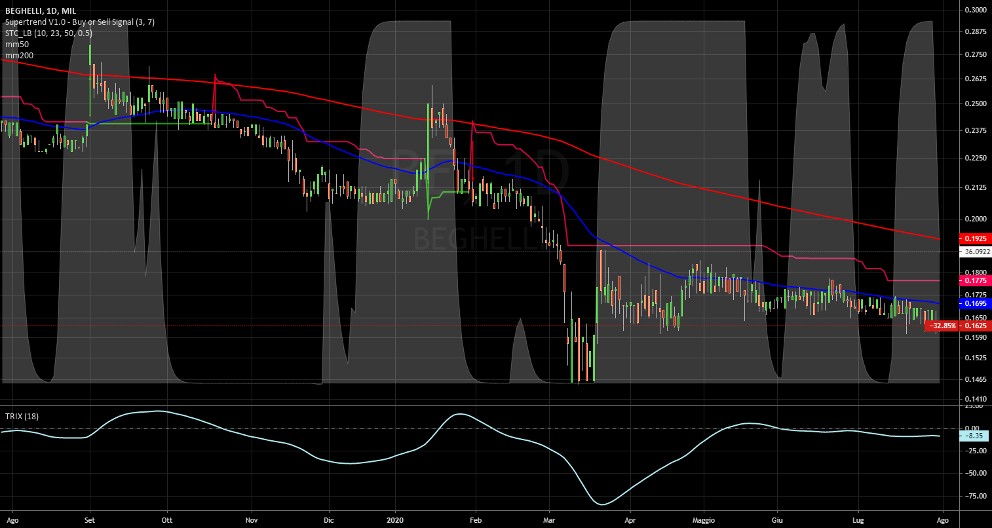Click the Maggio label on time axis
The image size is (992, 528).
pyautogui.click(x=704, y=520)
